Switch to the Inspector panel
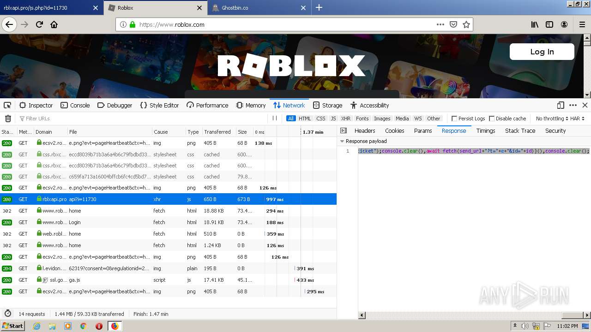Viewport: 591px width, 332px height. (x=36, y=105)
